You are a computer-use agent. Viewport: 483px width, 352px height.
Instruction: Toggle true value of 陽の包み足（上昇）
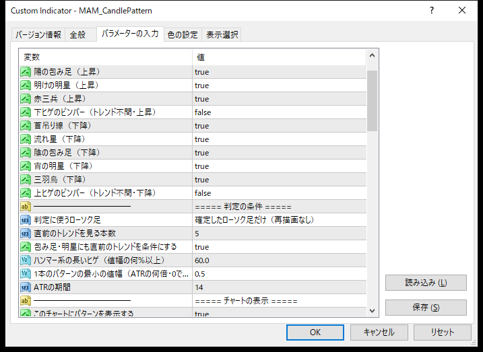280,72
